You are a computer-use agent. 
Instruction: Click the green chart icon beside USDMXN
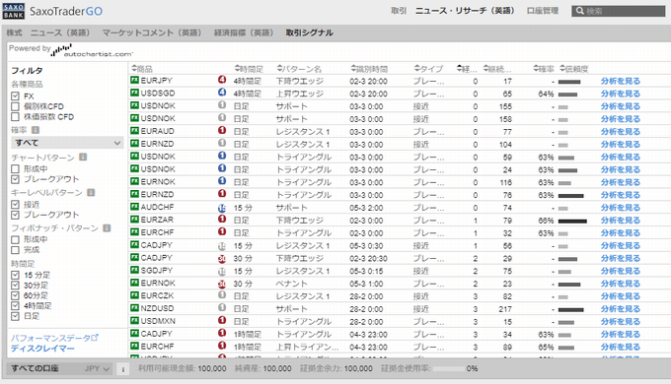[134, 321]
